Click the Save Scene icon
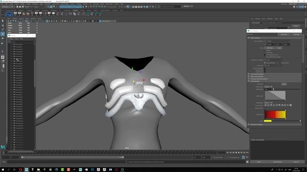This screenshot has height=172, width=307. [x=23, y=7]
